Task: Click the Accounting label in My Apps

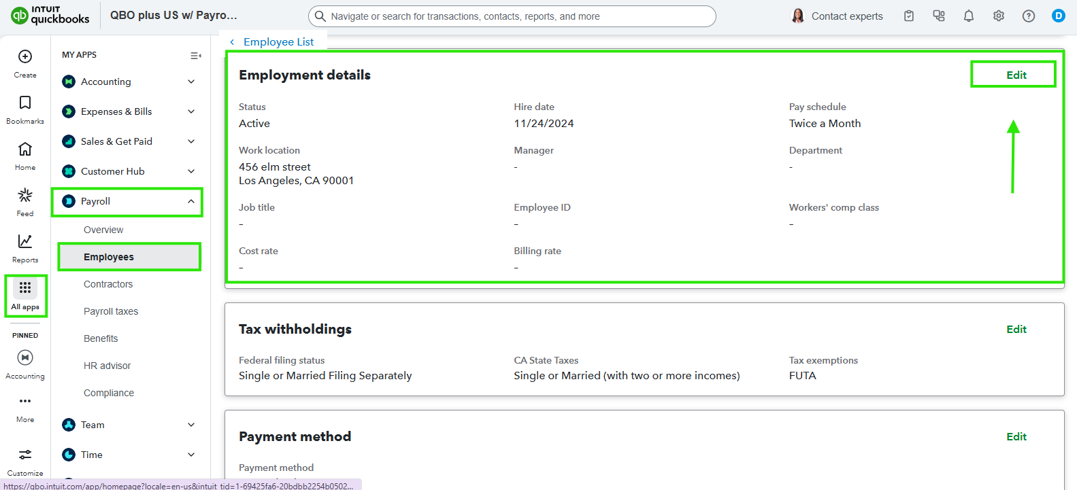Action: (106, 82)
